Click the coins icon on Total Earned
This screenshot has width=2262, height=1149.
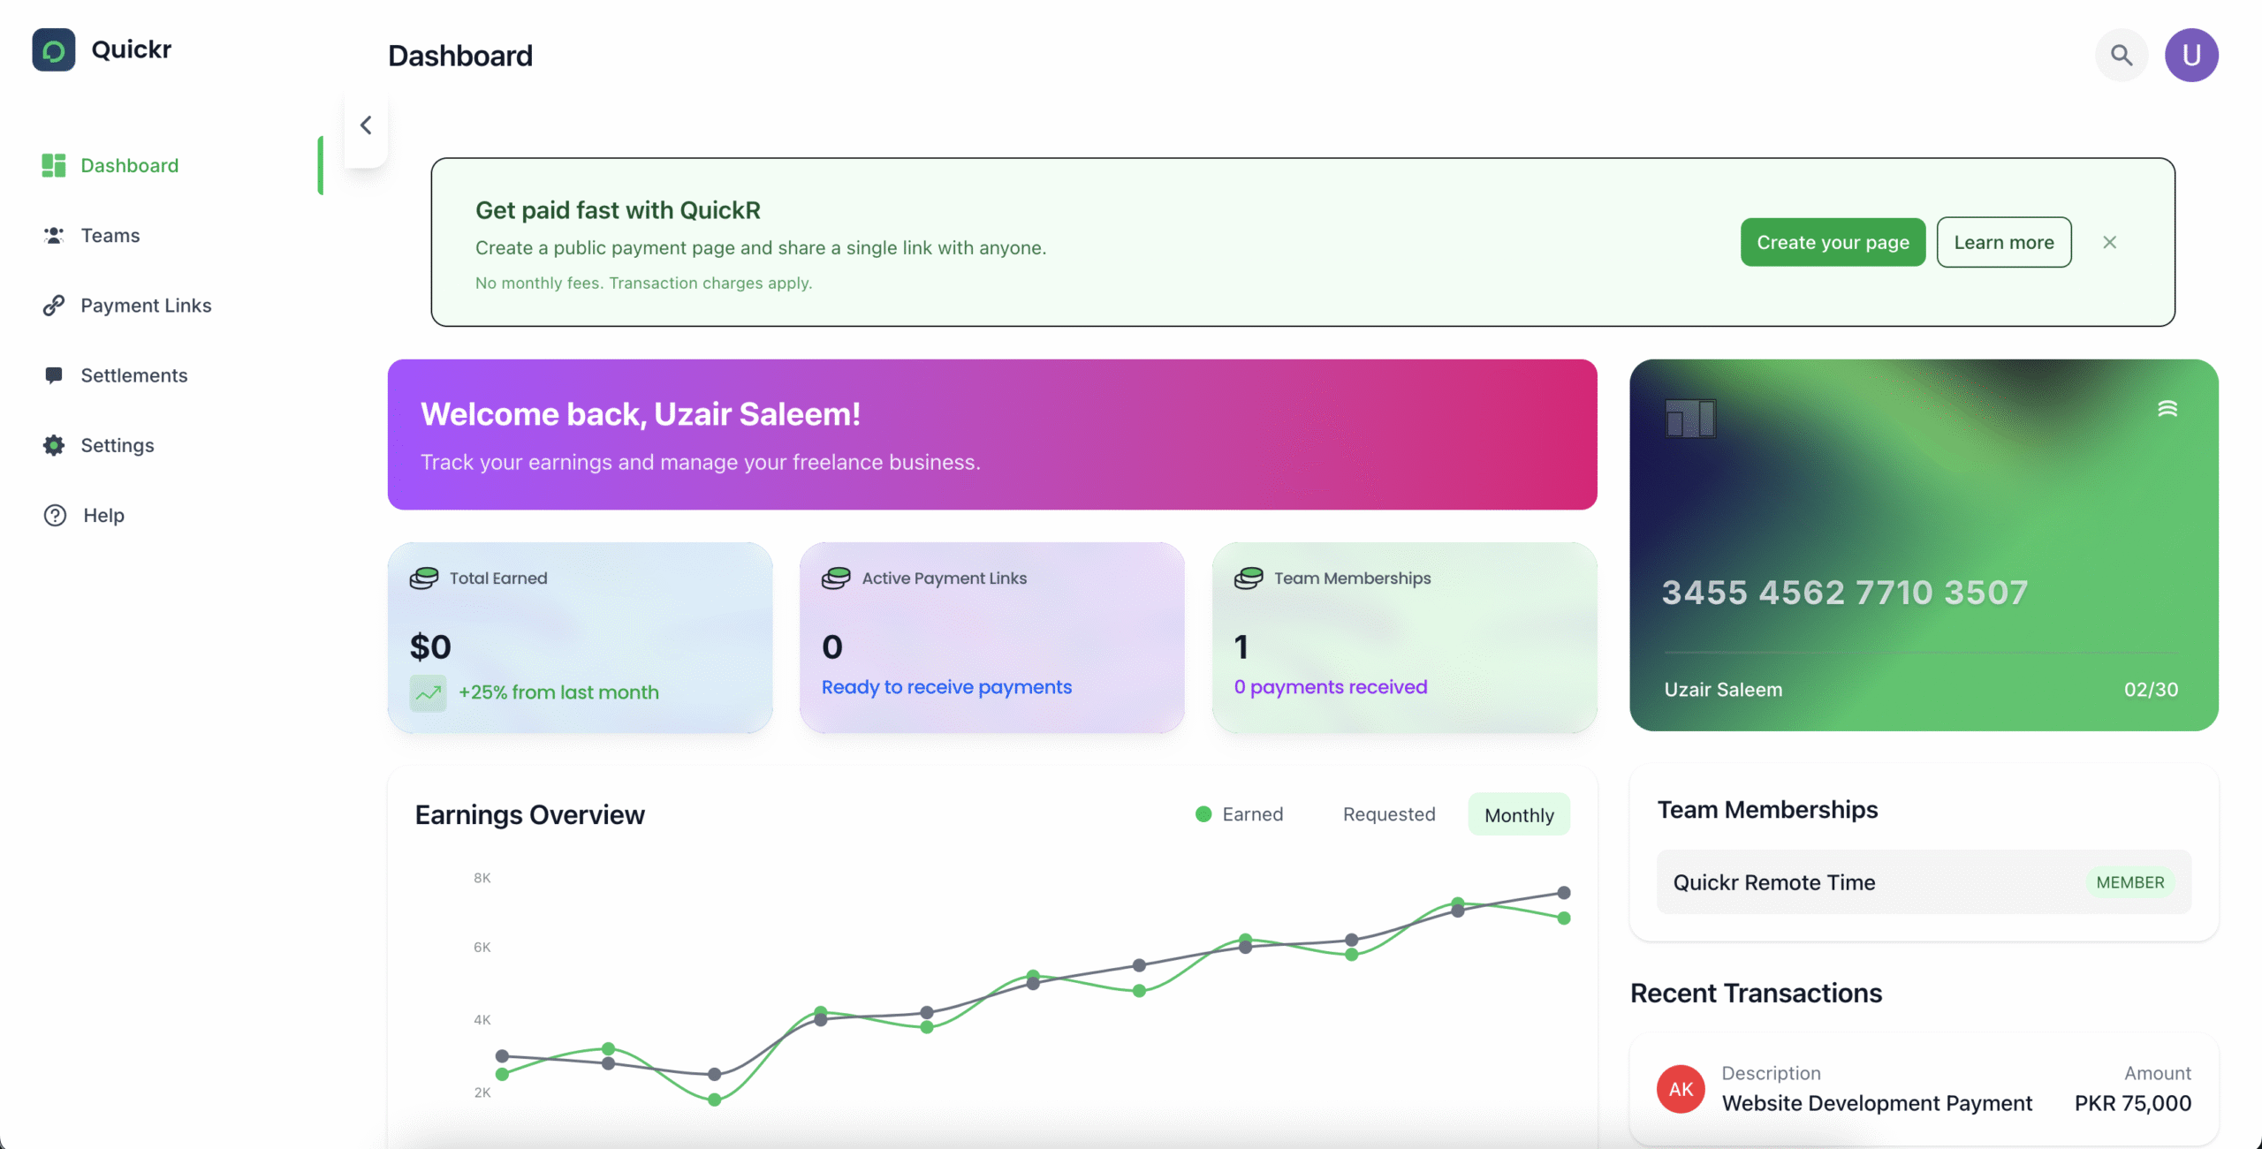click(424, 578)
